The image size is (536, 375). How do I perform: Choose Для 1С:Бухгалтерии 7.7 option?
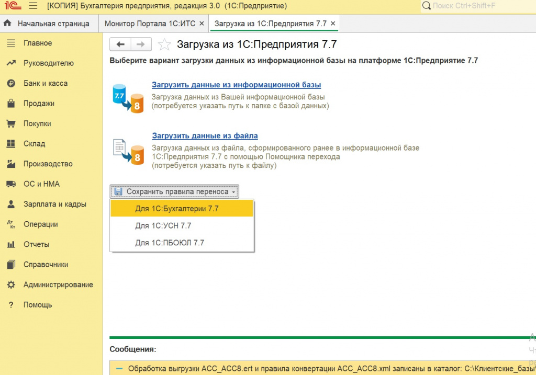coord(182,208)
